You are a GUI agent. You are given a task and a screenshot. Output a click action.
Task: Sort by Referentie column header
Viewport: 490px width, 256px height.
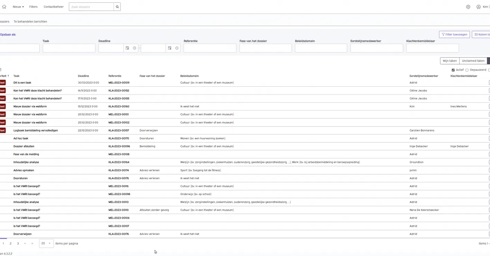[x=115, y=76]
